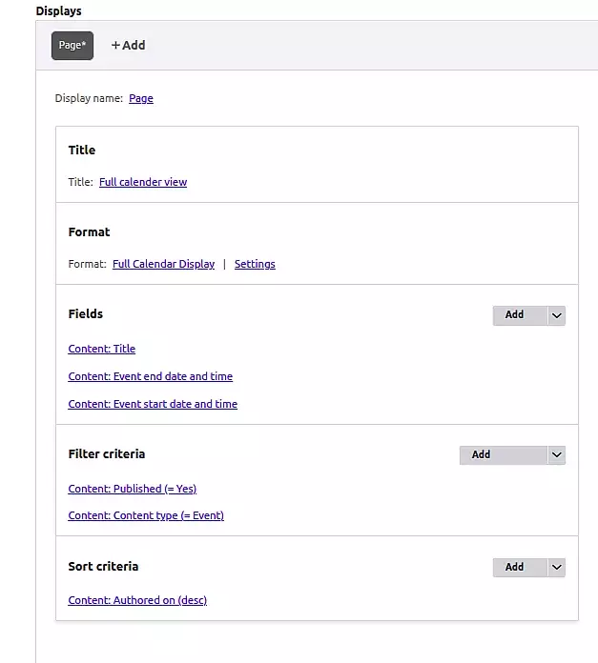Screen dimensions: 598x663
Task: Click the Displays heading label
Action: (x=58, y=11)
